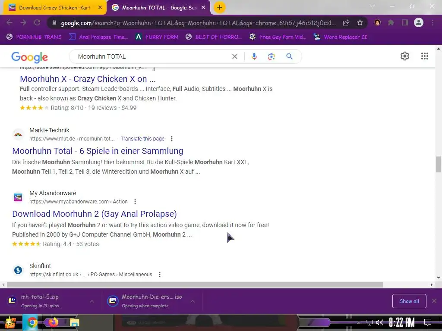The height and width of the screenshot is (331, 442).
Task: Open the volume control in system tray
Action: 380,322
